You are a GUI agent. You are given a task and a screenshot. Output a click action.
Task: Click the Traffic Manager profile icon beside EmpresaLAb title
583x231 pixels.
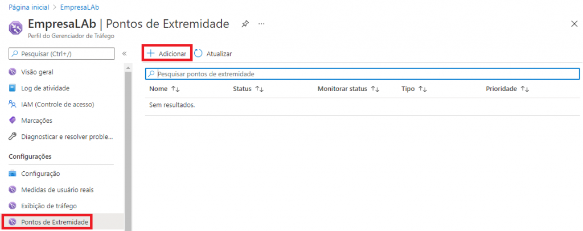pos(15,28)
